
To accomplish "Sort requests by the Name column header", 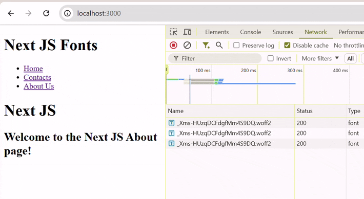I will click(x=230, y=111).
